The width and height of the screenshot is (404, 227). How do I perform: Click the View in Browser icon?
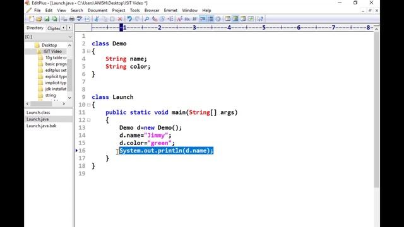(x=87, y=19)
